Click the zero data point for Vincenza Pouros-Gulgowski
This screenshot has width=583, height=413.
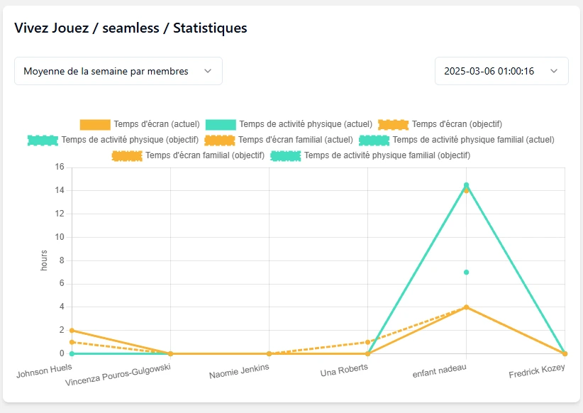170,353
